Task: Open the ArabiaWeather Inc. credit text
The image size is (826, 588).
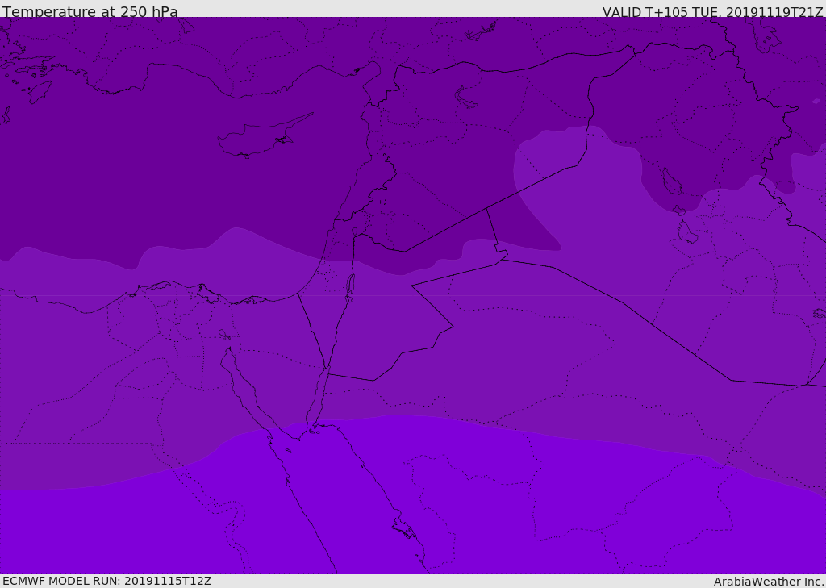Action: tap(769, 581)
